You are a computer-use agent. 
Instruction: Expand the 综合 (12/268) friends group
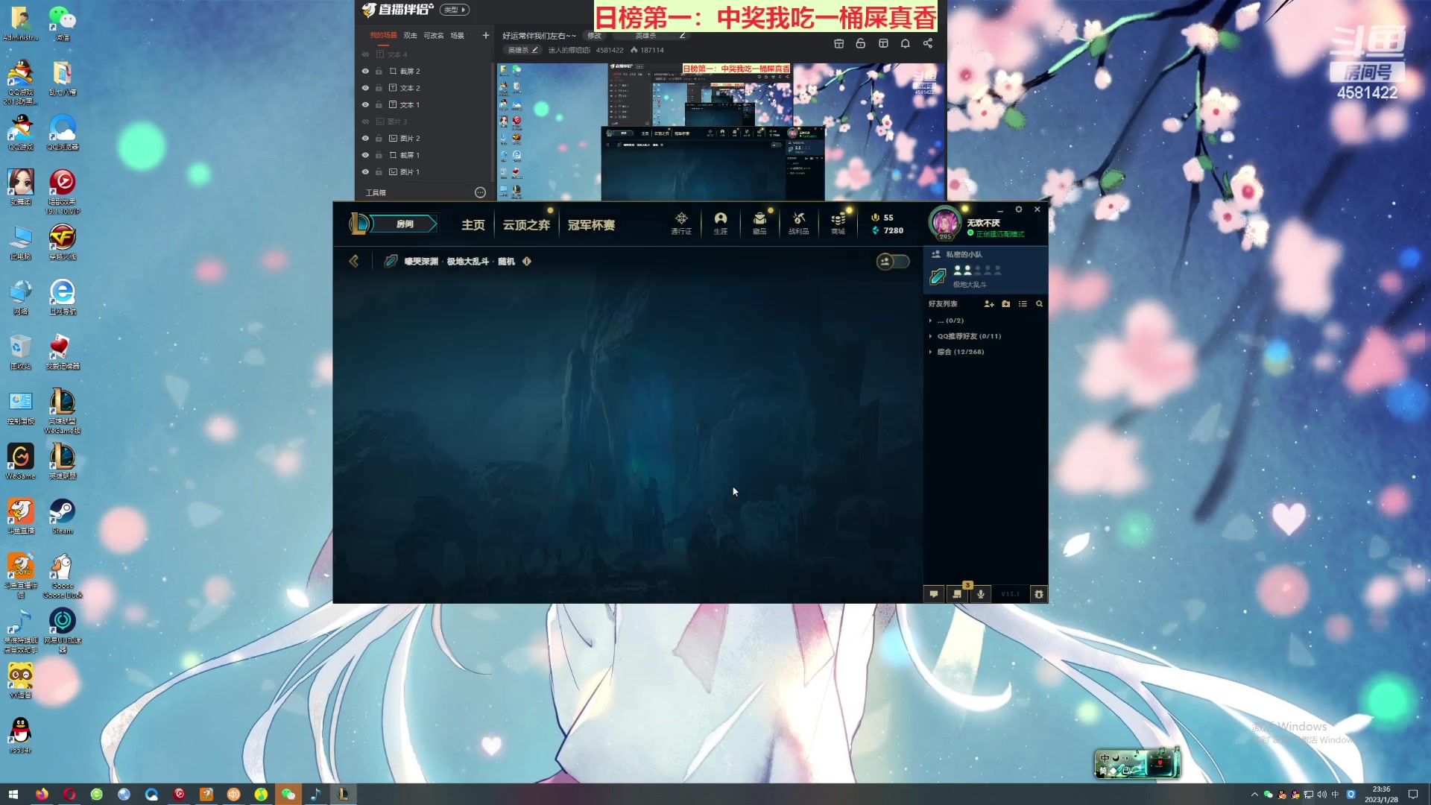[931, 352]
